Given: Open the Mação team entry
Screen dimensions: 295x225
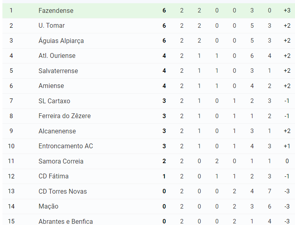Looking at the screenshot, I should pyautogui.click(x=49, y=207).
